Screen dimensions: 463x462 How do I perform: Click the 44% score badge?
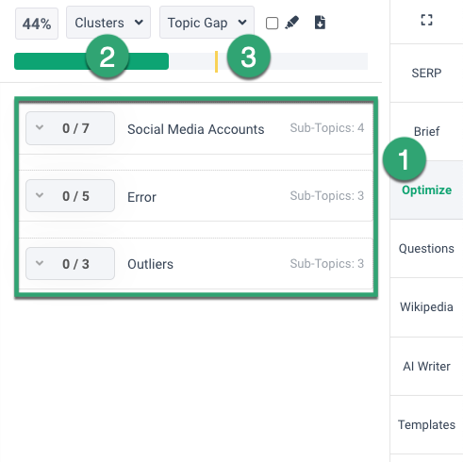37,24
